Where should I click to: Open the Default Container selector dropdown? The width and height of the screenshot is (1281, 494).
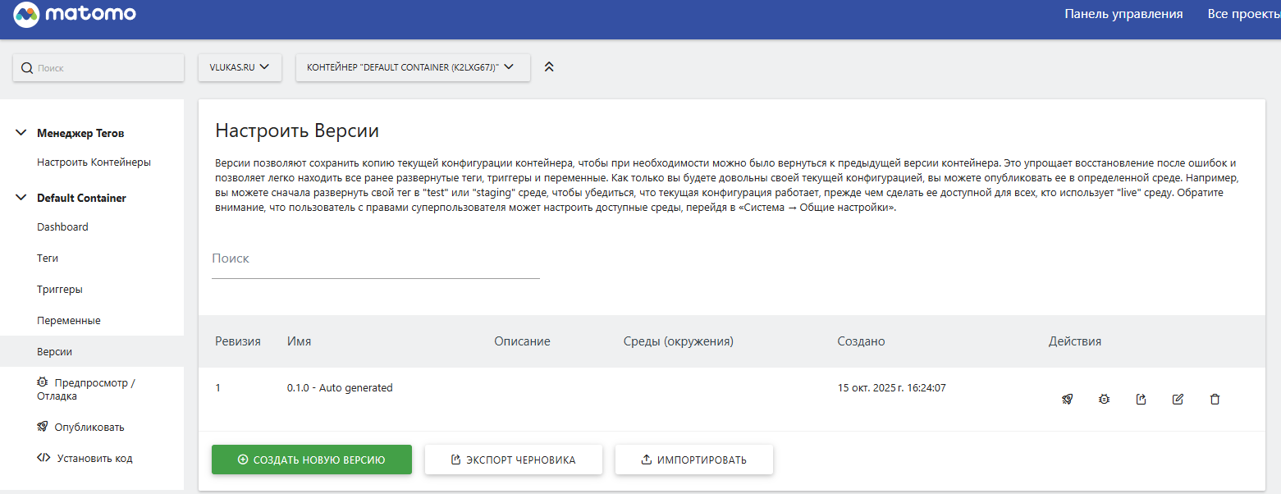pos(412,67)
